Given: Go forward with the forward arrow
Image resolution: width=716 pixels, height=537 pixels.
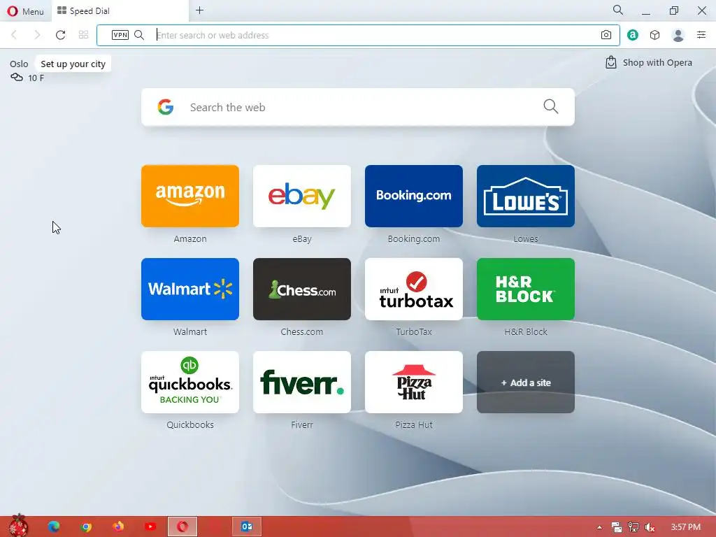Looking at the screenshot, I should [x=38, y=35].
